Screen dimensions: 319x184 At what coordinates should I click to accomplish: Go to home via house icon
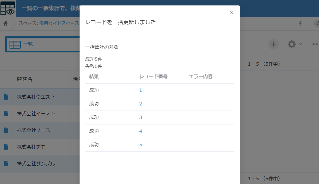pyautogui.click(x=5, y=23)
